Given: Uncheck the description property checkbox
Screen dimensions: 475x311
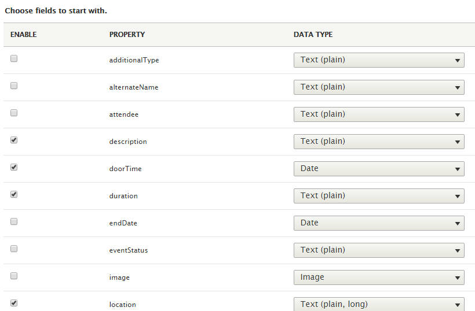Looking at the screenshot, I should point(14,140).
